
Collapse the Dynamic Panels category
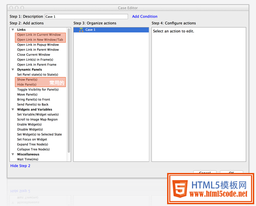click(13, 70)
